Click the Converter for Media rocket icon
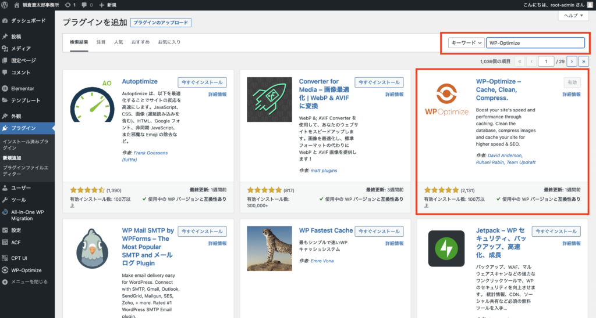 [x=269, y=99]
